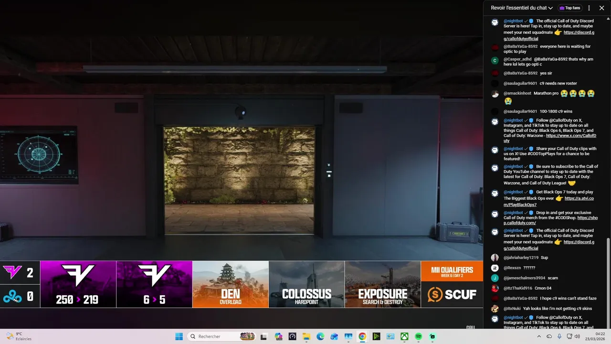Screen dimensions: 611x344
Task: Open the Windows Start menu
Action: (x=179, y=336)
